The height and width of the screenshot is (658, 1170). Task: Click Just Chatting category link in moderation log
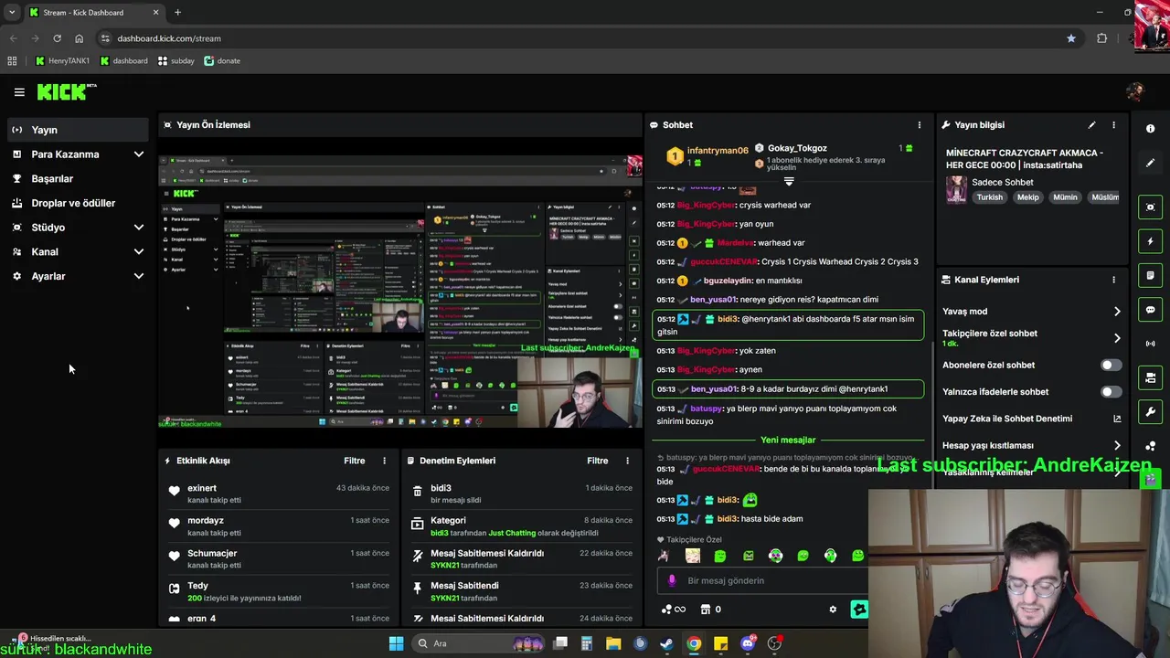pyautogui.click(x=512, y=533)
